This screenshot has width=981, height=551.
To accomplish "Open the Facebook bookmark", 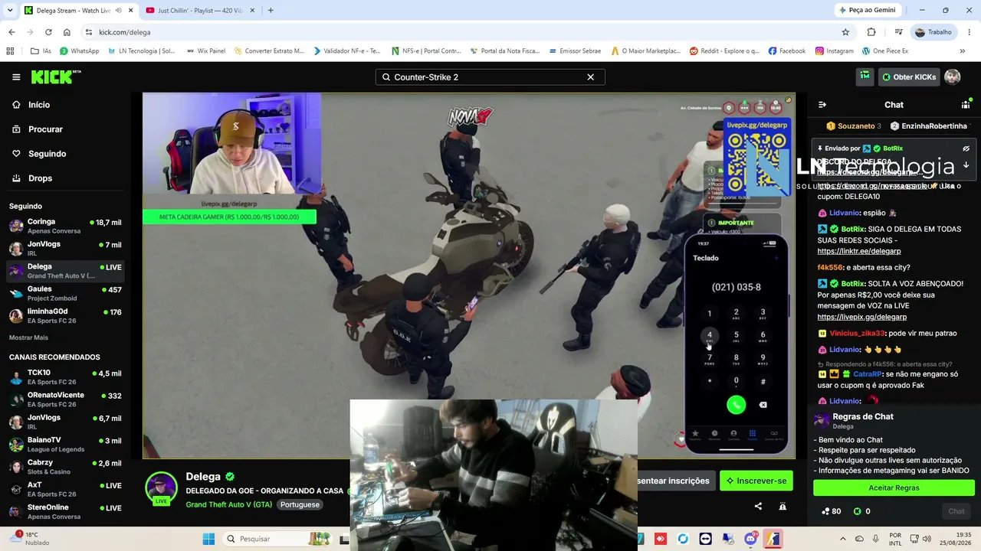I will [x=786, y=51].
